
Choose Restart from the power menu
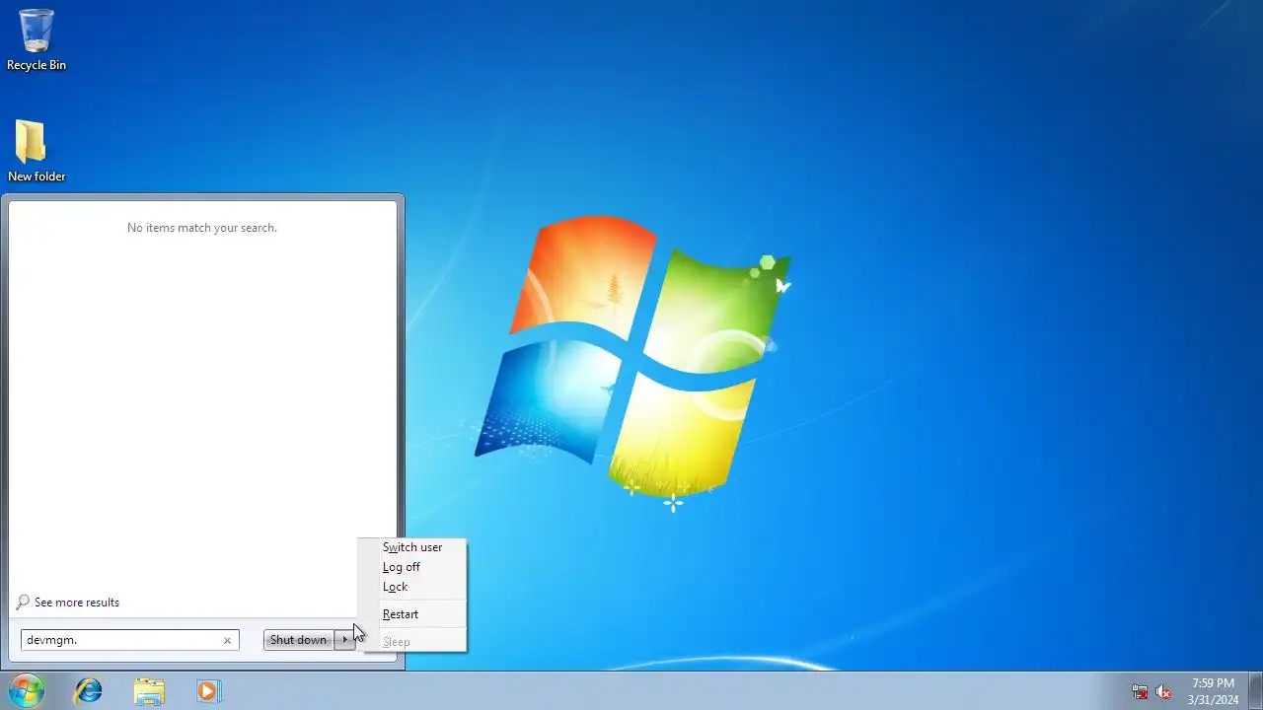tap(412, 614)
